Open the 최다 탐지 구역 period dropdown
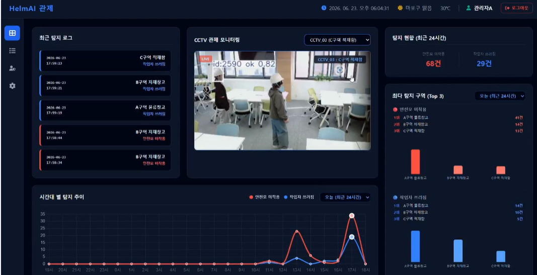The width and height of the screenshot is (537, 275). tap(500, 96)
